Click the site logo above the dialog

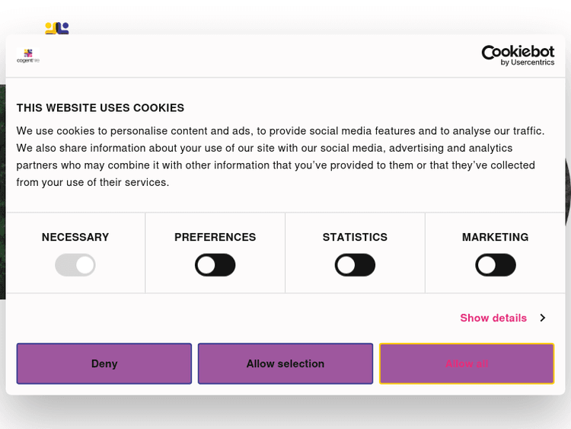57,28
